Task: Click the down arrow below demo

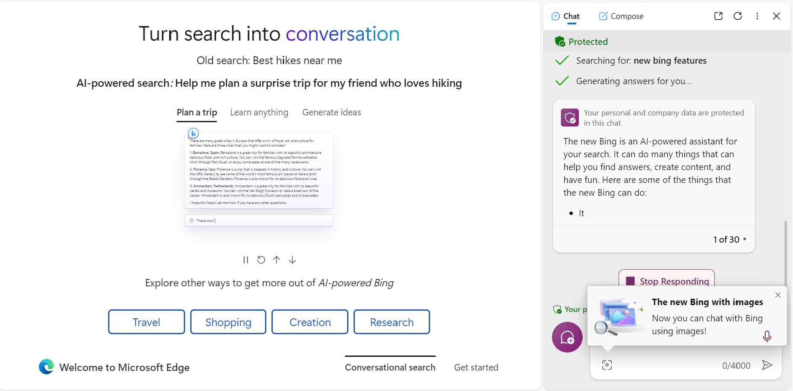Action: tap(292, 260)
